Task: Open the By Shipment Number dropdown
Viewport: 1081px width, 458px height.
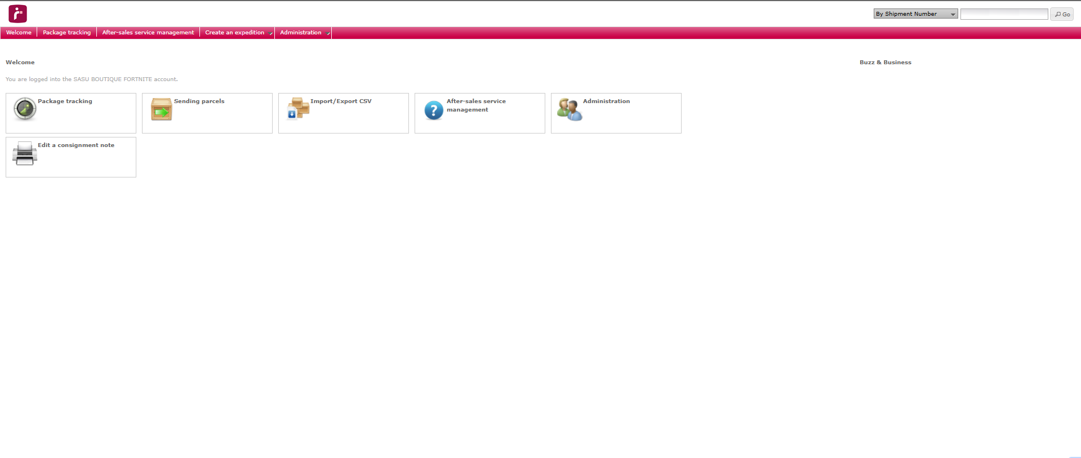Action: (915, 14)
